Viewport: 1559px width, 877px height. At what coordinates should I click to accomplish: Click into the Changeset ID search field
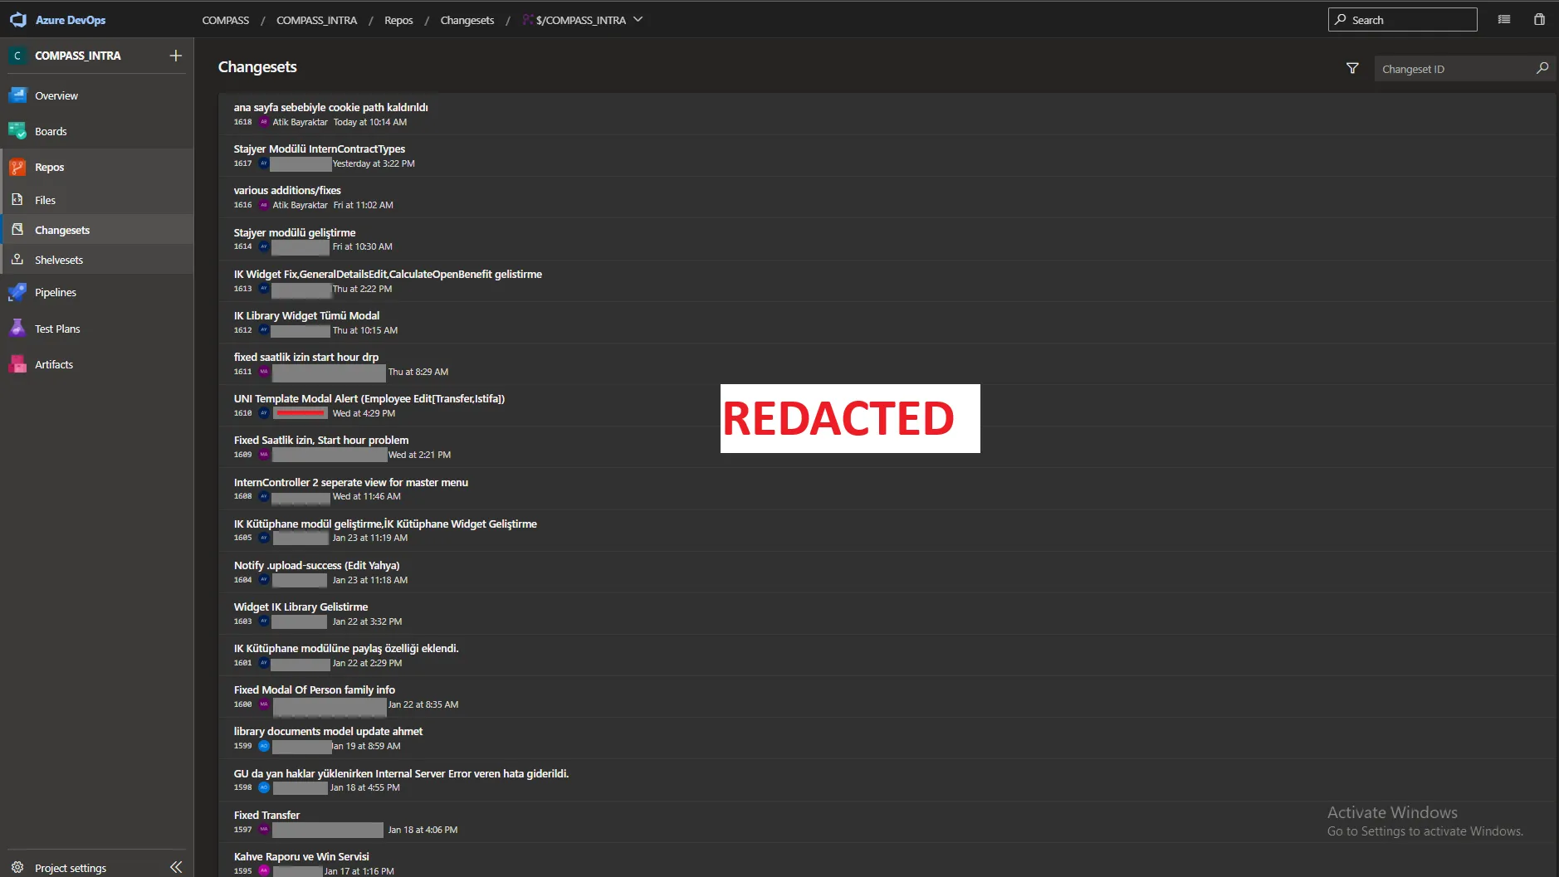(1453, 69)
